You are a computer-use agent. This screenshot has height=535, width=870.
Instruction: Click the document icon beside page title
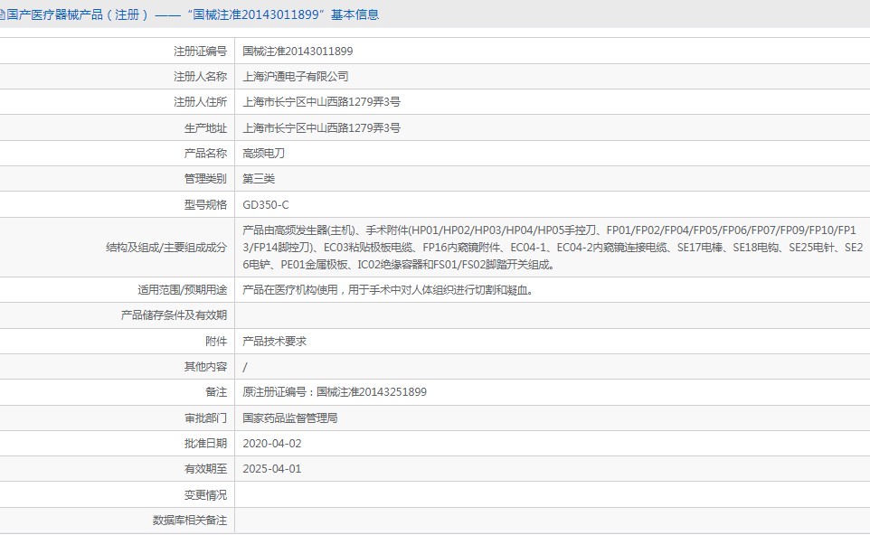[x=2, y=15]
